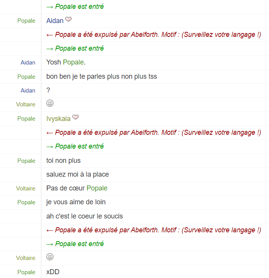Image resolution: width=269 pixels, height=278 pixels.
Task: Open Voltaire's username beside "Pas de cœur"
Action: 26,189
